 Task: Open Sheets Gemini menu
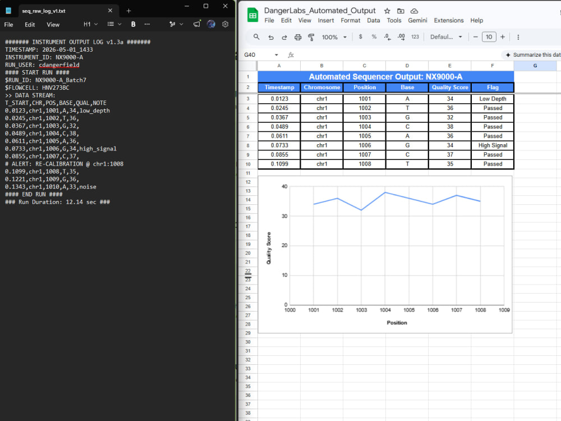pyautogui.click(x=417, y=20)
